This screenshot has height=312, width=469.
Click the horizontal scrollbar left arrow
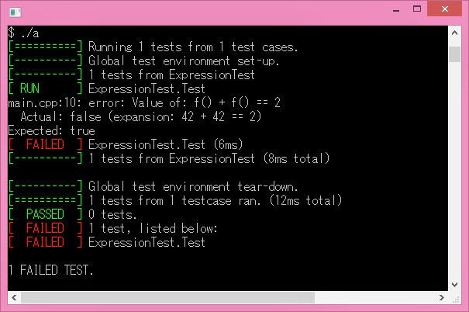pyautogui.click(x=14, y=297)
